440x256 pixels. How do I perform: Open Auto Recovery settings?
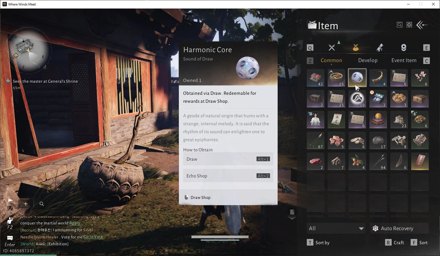(x=399, y=228)
